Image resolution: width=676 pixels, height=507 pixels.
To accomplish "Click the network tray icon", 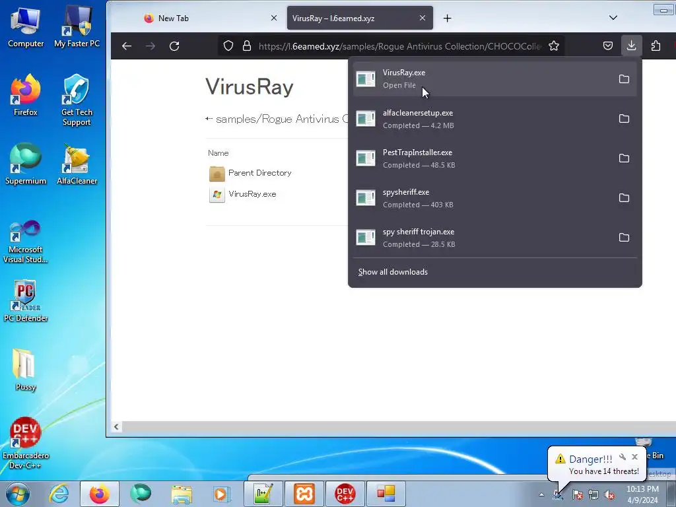I will click(x=593, y=495).
